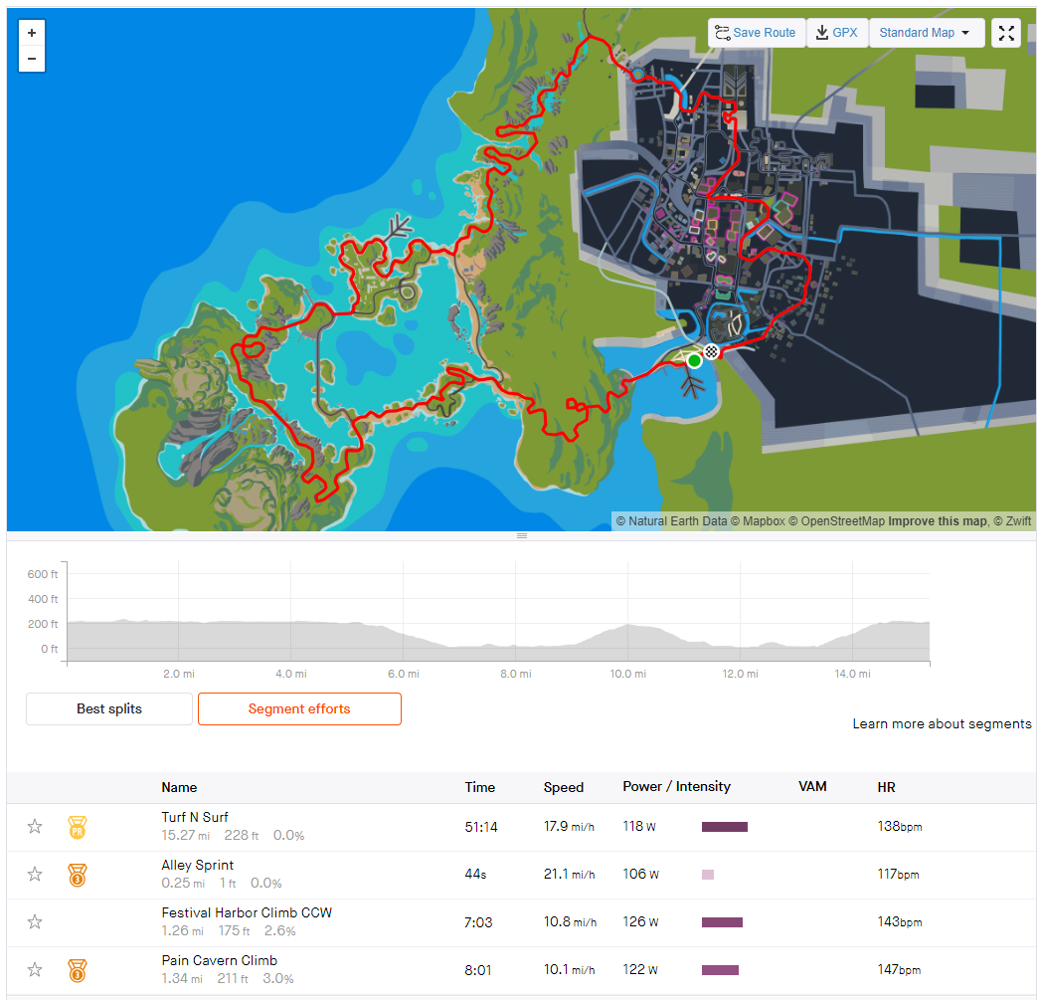This screenshot has height=1000, width=1039.
Task: Zoom in on the map with plus button
Action: point(31,33)
